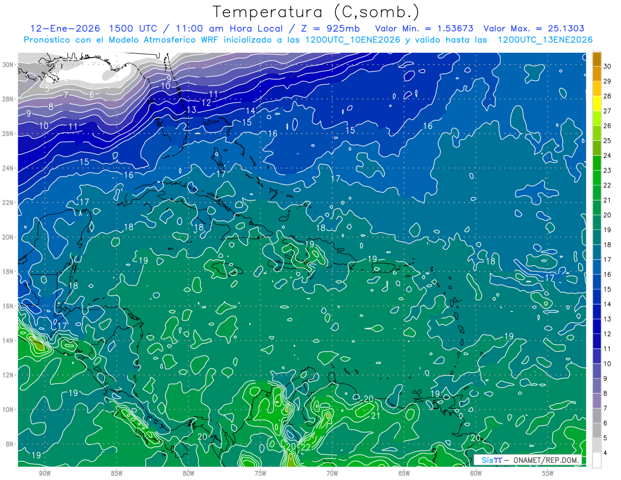Click the '20N' latitude axis label
Screen dimensions: 621x480
[x=8, y=237]
